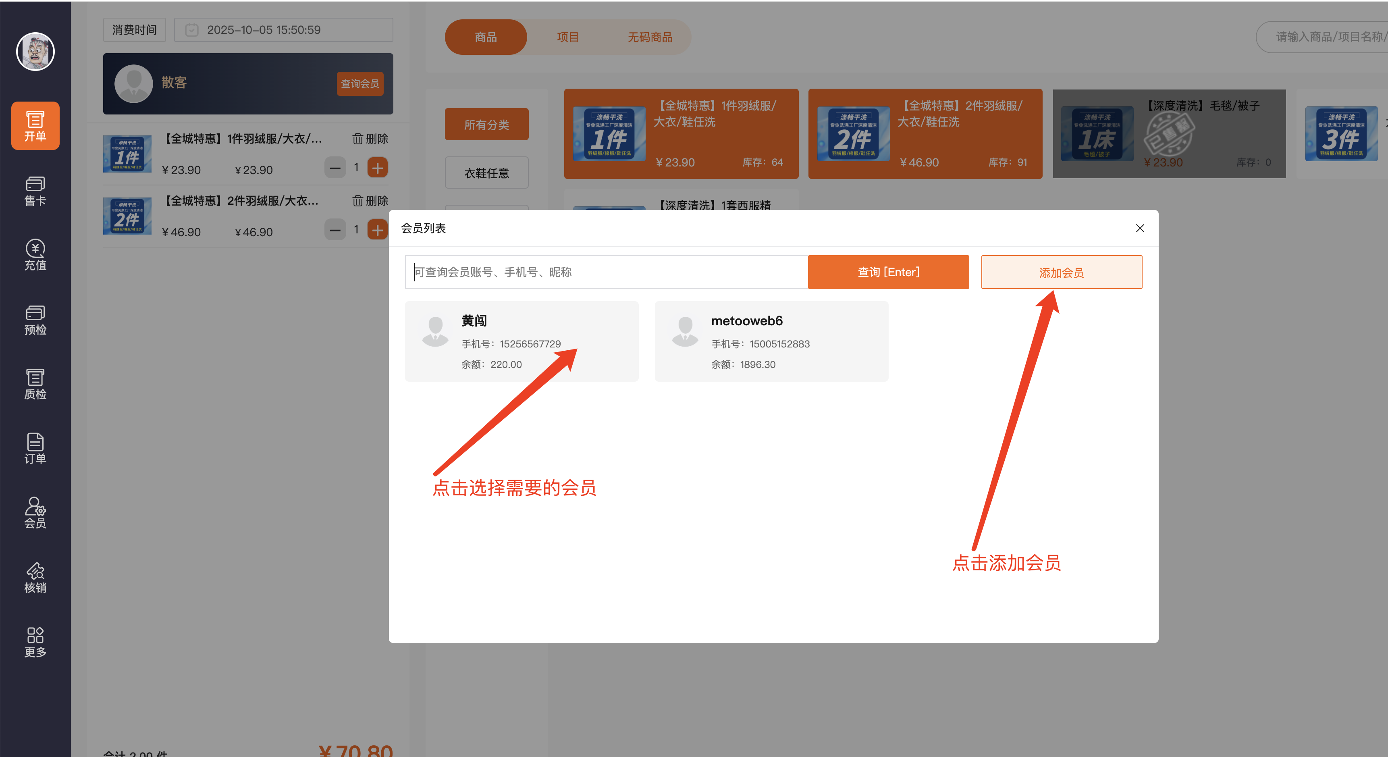1388x757 pixels.
Task: Select the 核销 verification sidebar icon
Action: (35, 578)
